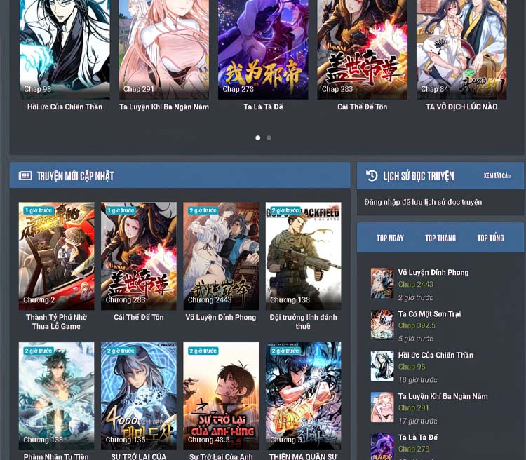Click Cái Thế Đế Tôn title in updates

coord(139,318)
